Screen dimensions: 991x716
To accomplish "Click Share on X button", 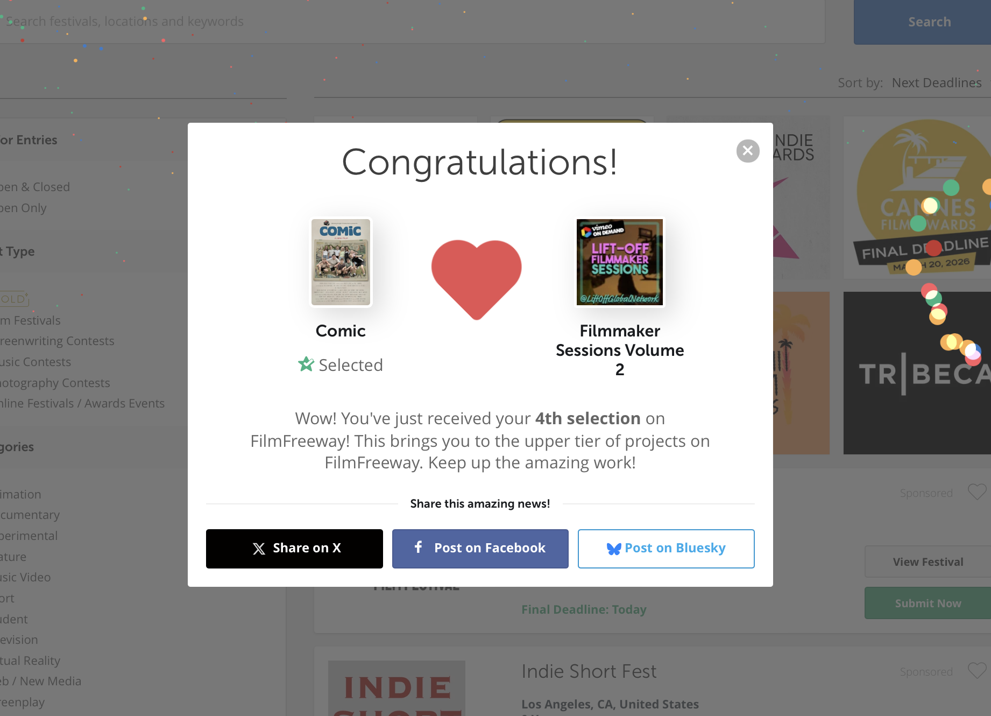I will 294,549.
